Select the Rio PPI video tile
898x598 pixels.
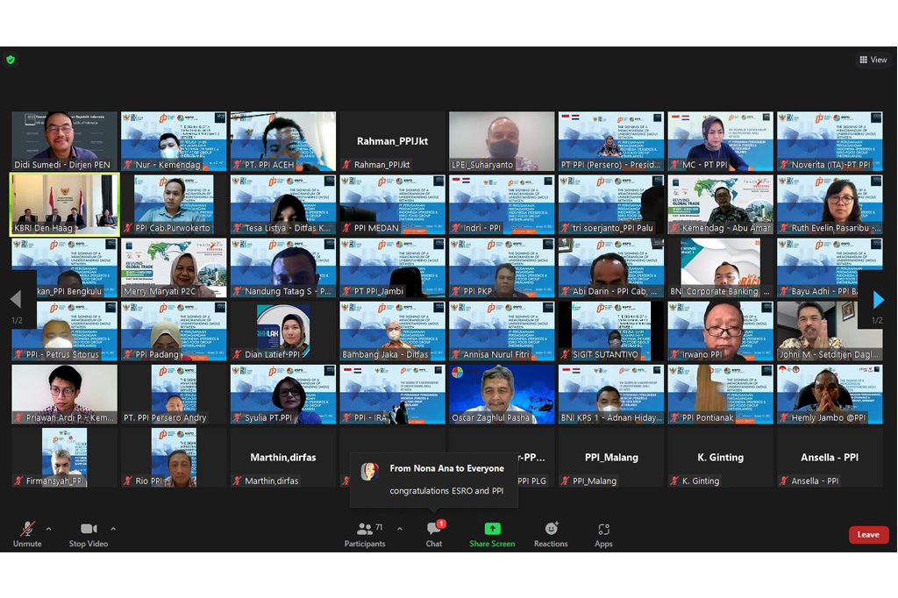pyautogui.click(x=174, y=458)
